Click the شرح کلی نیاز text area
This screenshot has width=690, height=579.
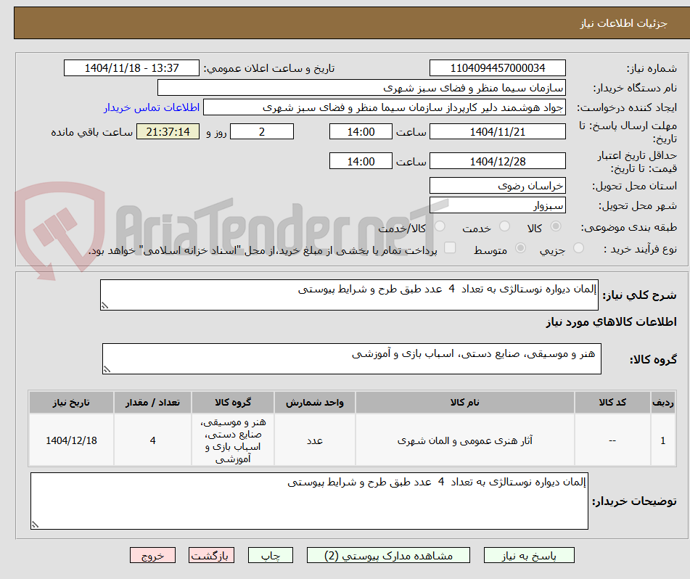[349, 295]
